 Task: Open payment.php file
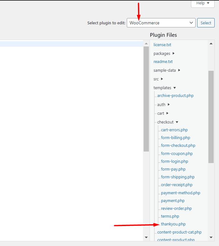tap(173, 201)
